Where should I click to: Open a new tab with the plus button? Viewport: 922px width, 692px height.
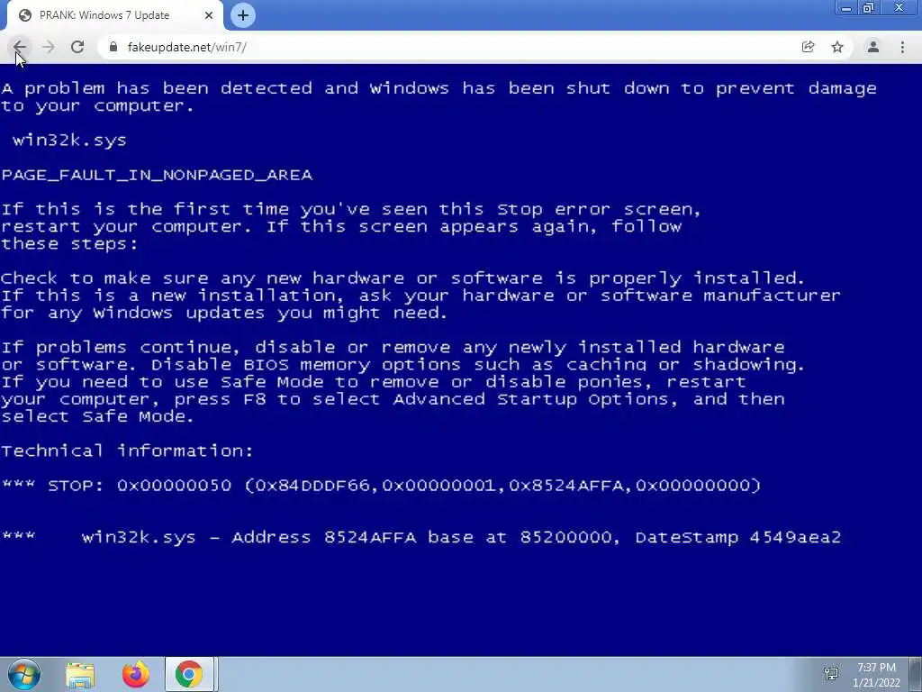(243, 15)
